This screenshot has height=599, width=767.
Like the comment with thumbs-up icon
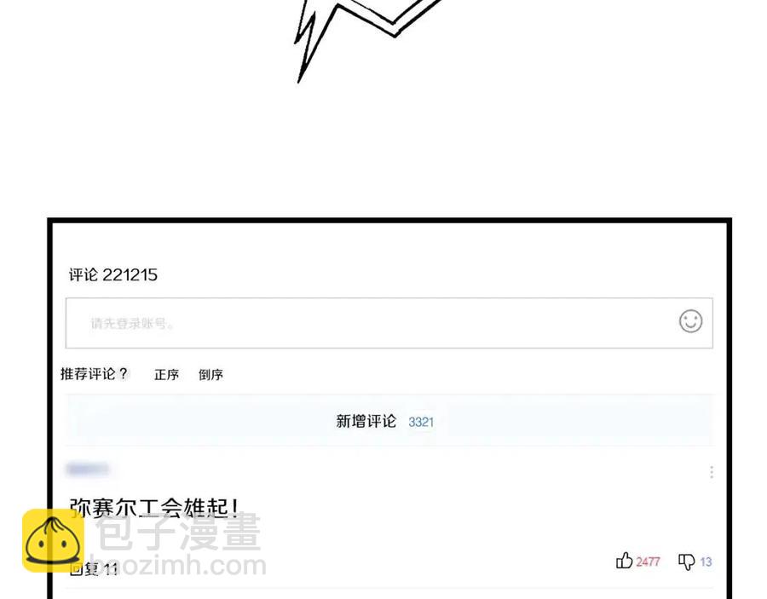(624, 561)
